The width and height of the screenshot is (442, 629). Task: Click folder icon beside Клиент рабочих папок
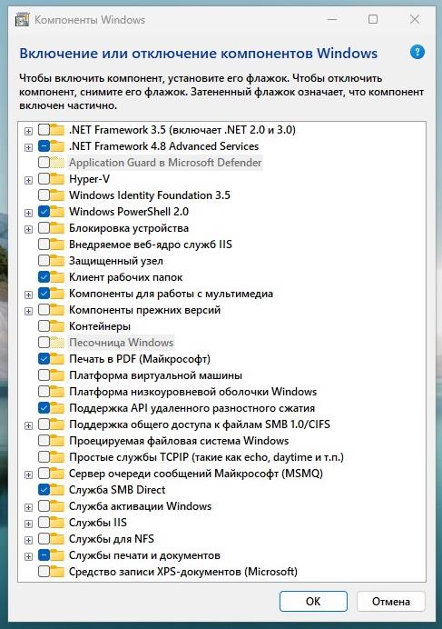[58, 277]
